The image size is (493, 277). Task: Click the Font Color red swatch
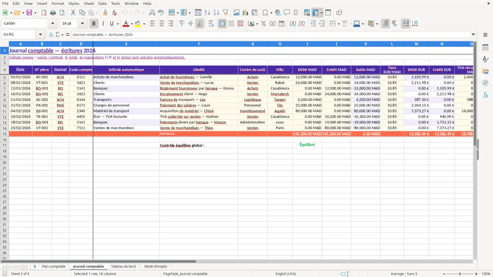[126, 24]
